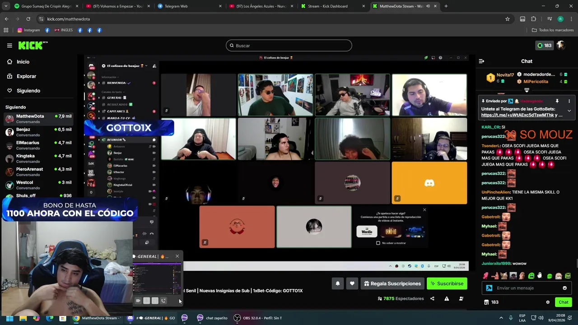
Task: Open the 183 gift balance badge
Action: [544, 46]
